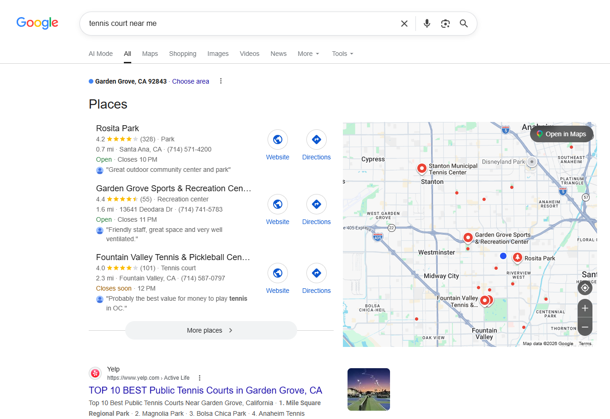This screenshot has width=610, height=419.
Task: Open Fountain Valley Tennis & Pickleball website icon
Action: click(278, 273)
